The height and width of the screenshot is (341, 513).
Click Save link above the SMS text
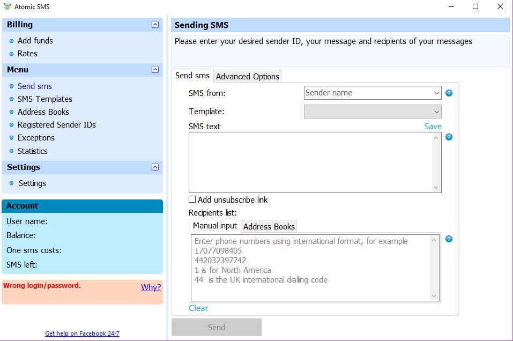click(433, 127)
